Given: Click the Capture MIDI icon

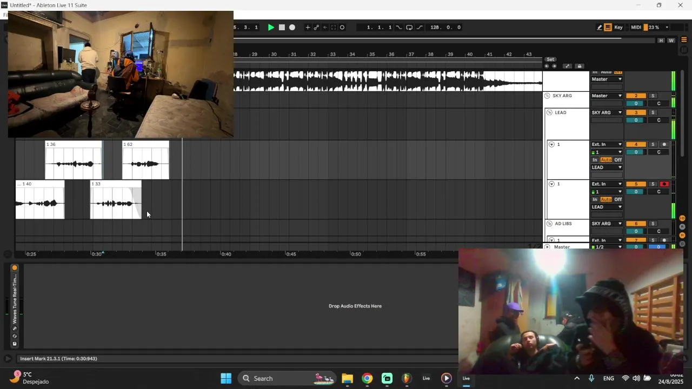Looking at the screenshot, I should [x=334, y=28].
